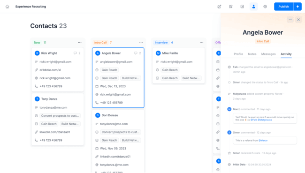The image size is (305, 173).
Task: Open the three-dot menu of the New column
Action: [80, 43]
